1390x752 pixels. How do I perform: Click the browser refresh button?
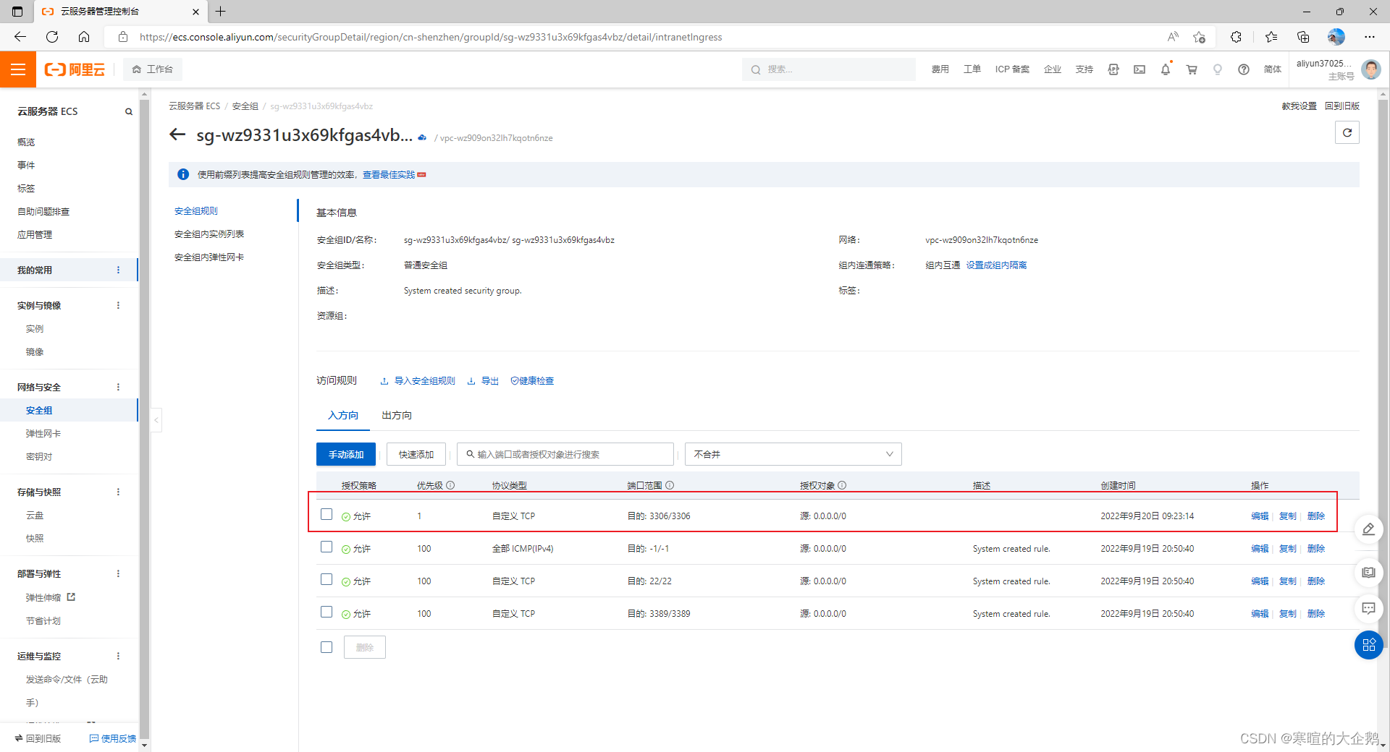click(52, 37)
